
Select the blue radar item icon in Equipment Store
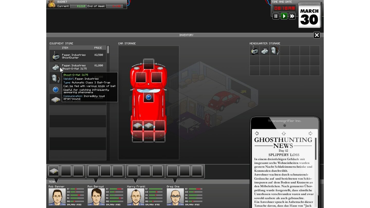(55, 89)
